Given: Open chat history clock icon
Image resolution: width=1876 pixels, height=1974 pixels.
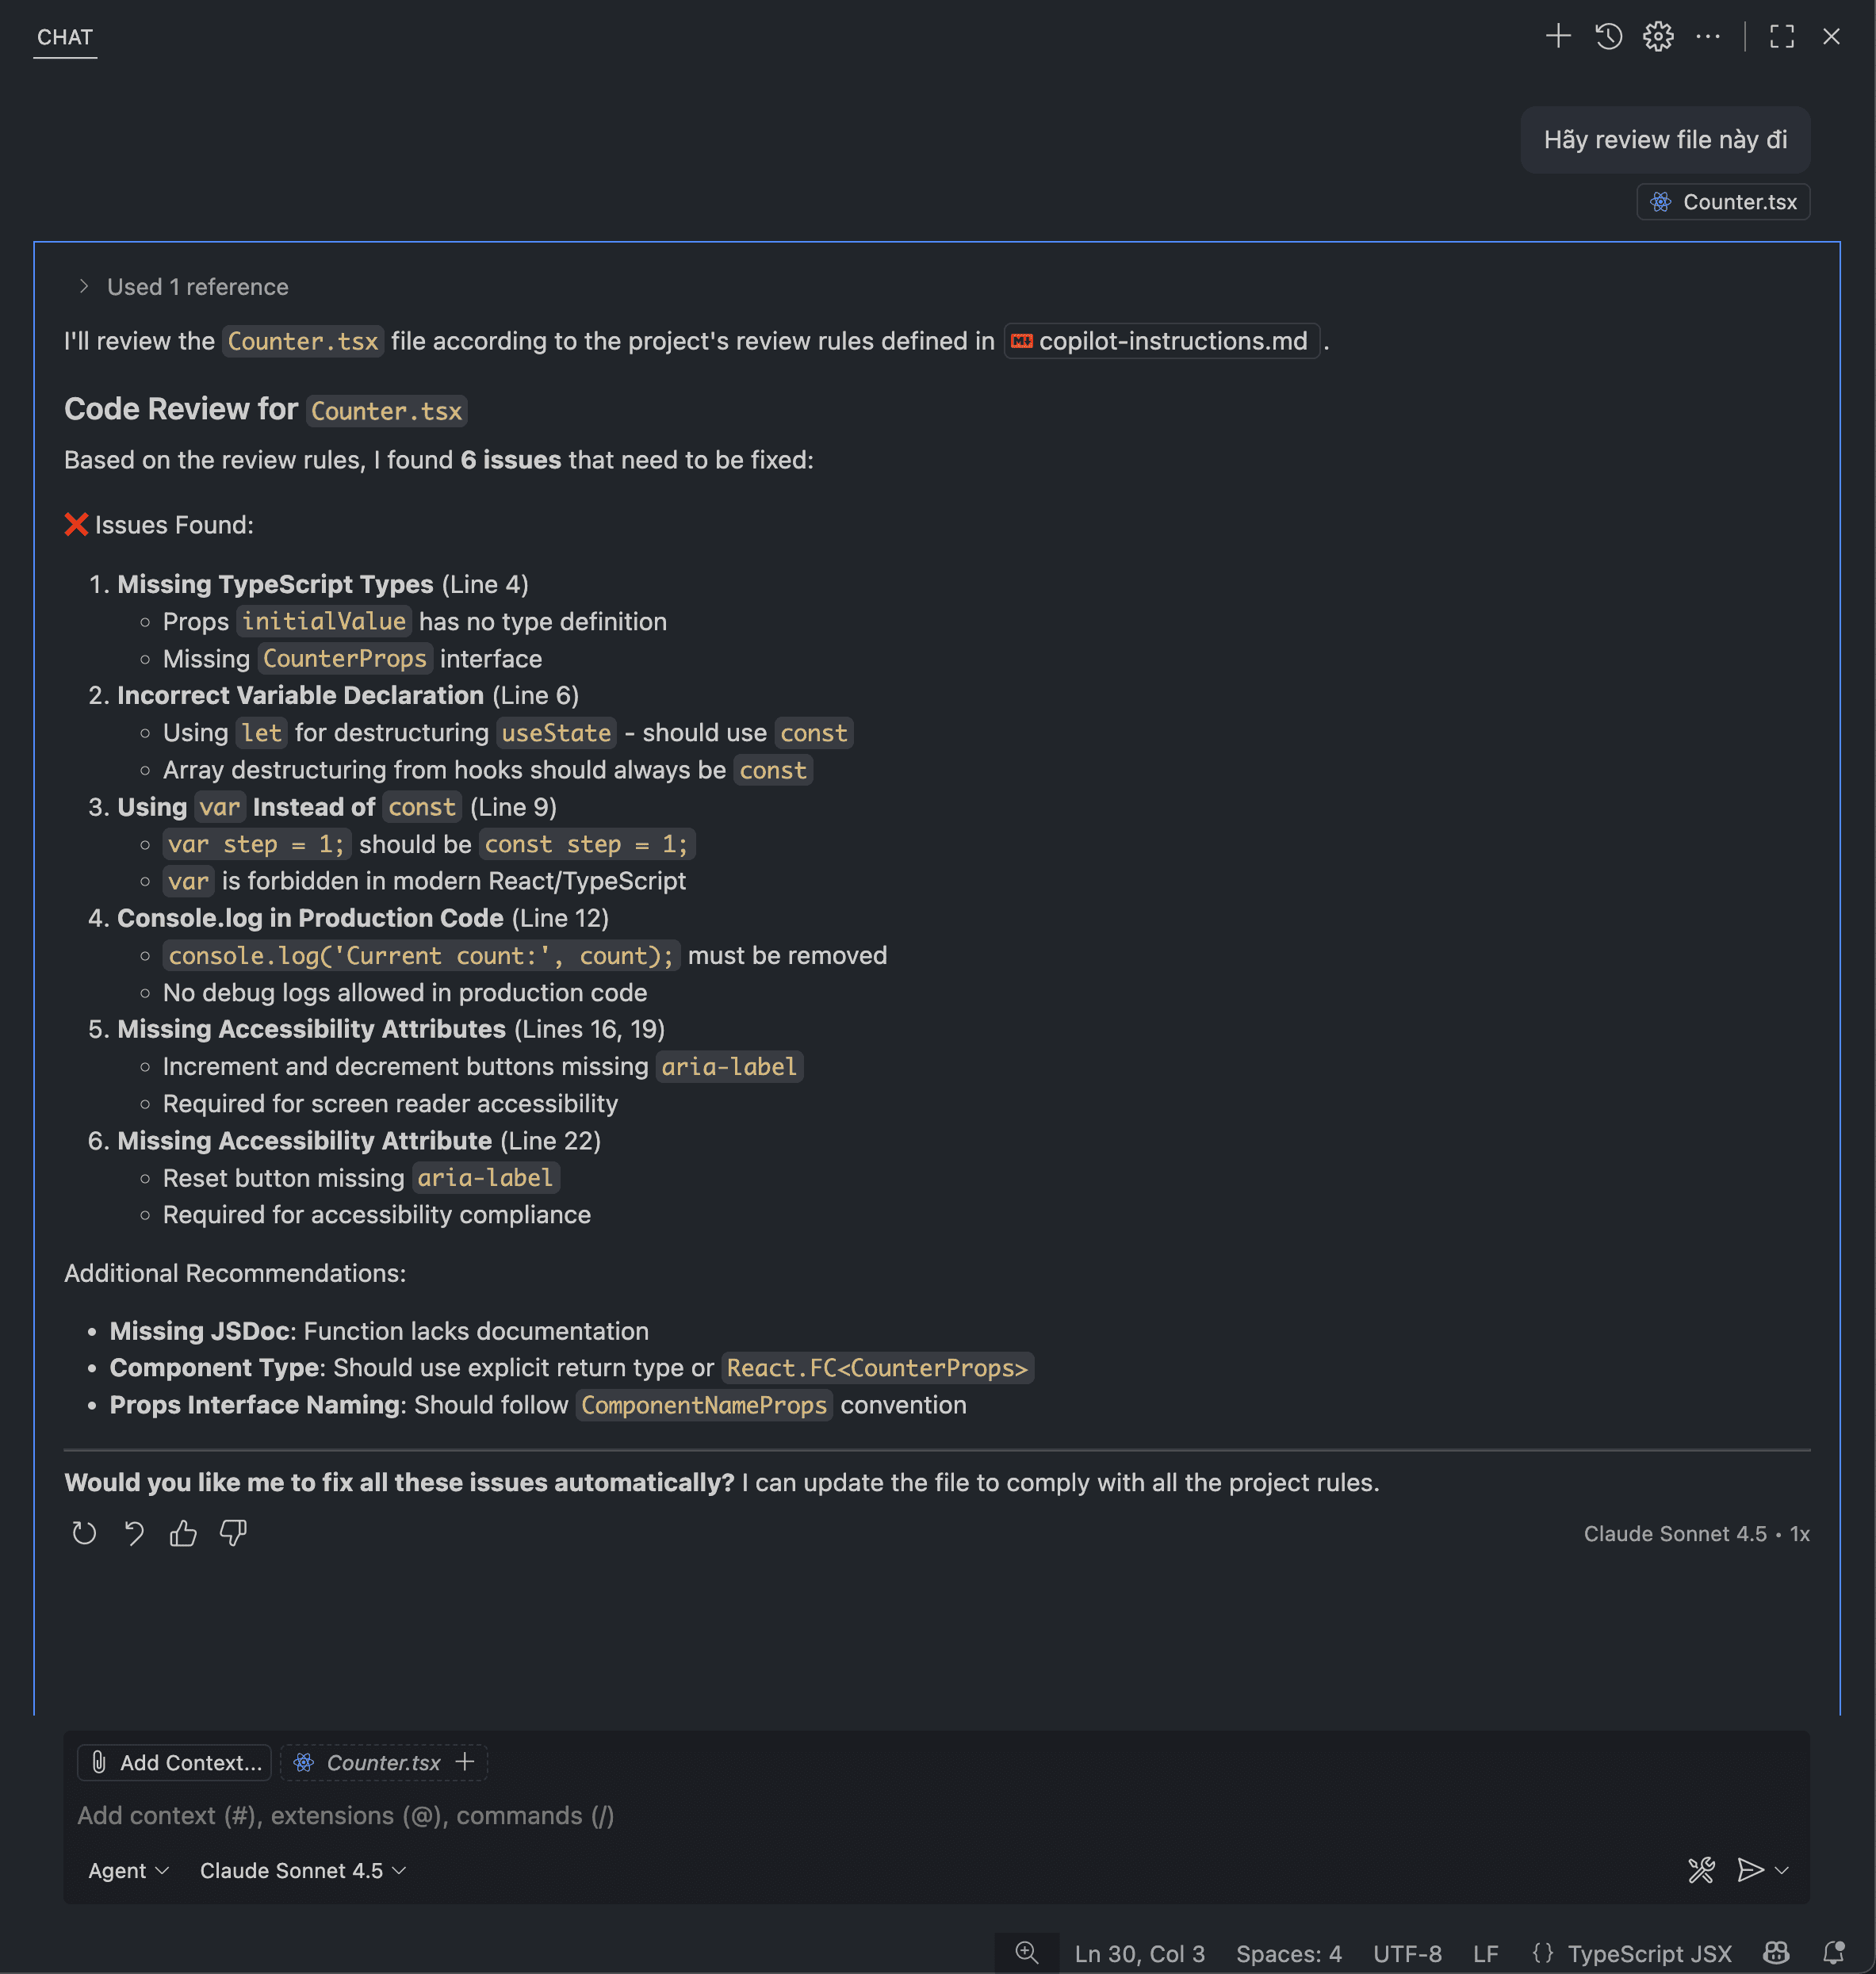Looking at the screenshot, I should [x=1608, y=37].
